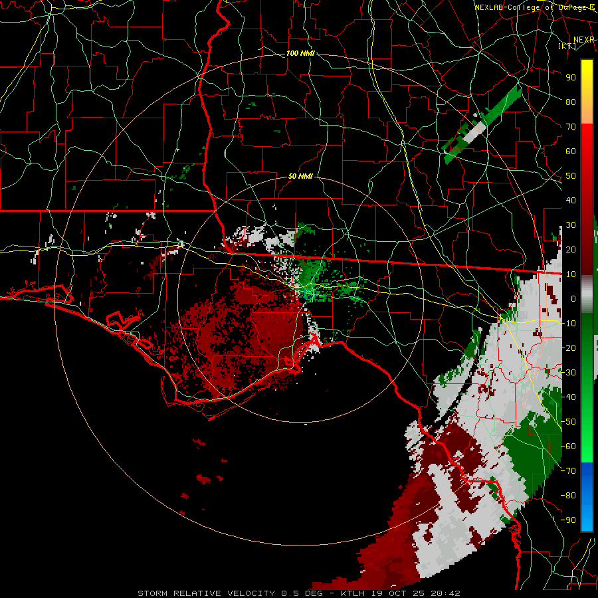Click the 40 value on velocity scale
Image resolution: width=598 pixels, height=598 pixels.
pos(571,200)
